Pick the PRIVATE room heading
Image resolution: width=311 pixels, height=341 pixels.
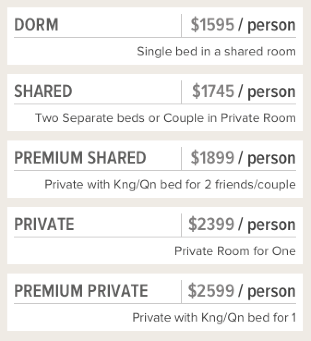click(44, 225)
